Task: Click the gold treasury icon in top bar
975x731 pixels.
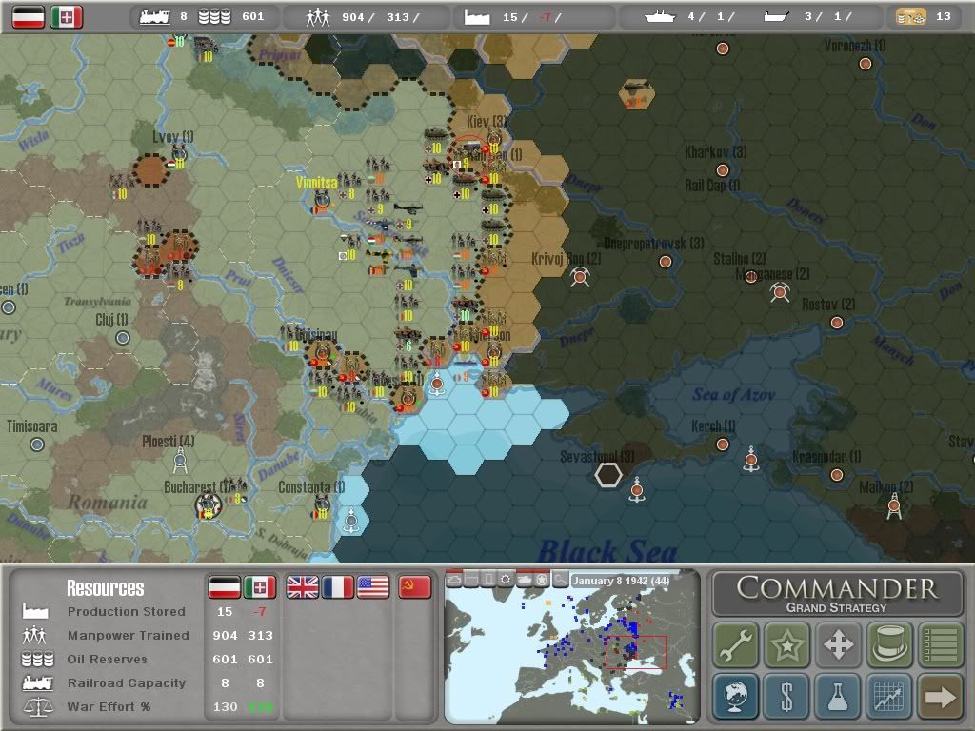Action: (x=910, y=17)
